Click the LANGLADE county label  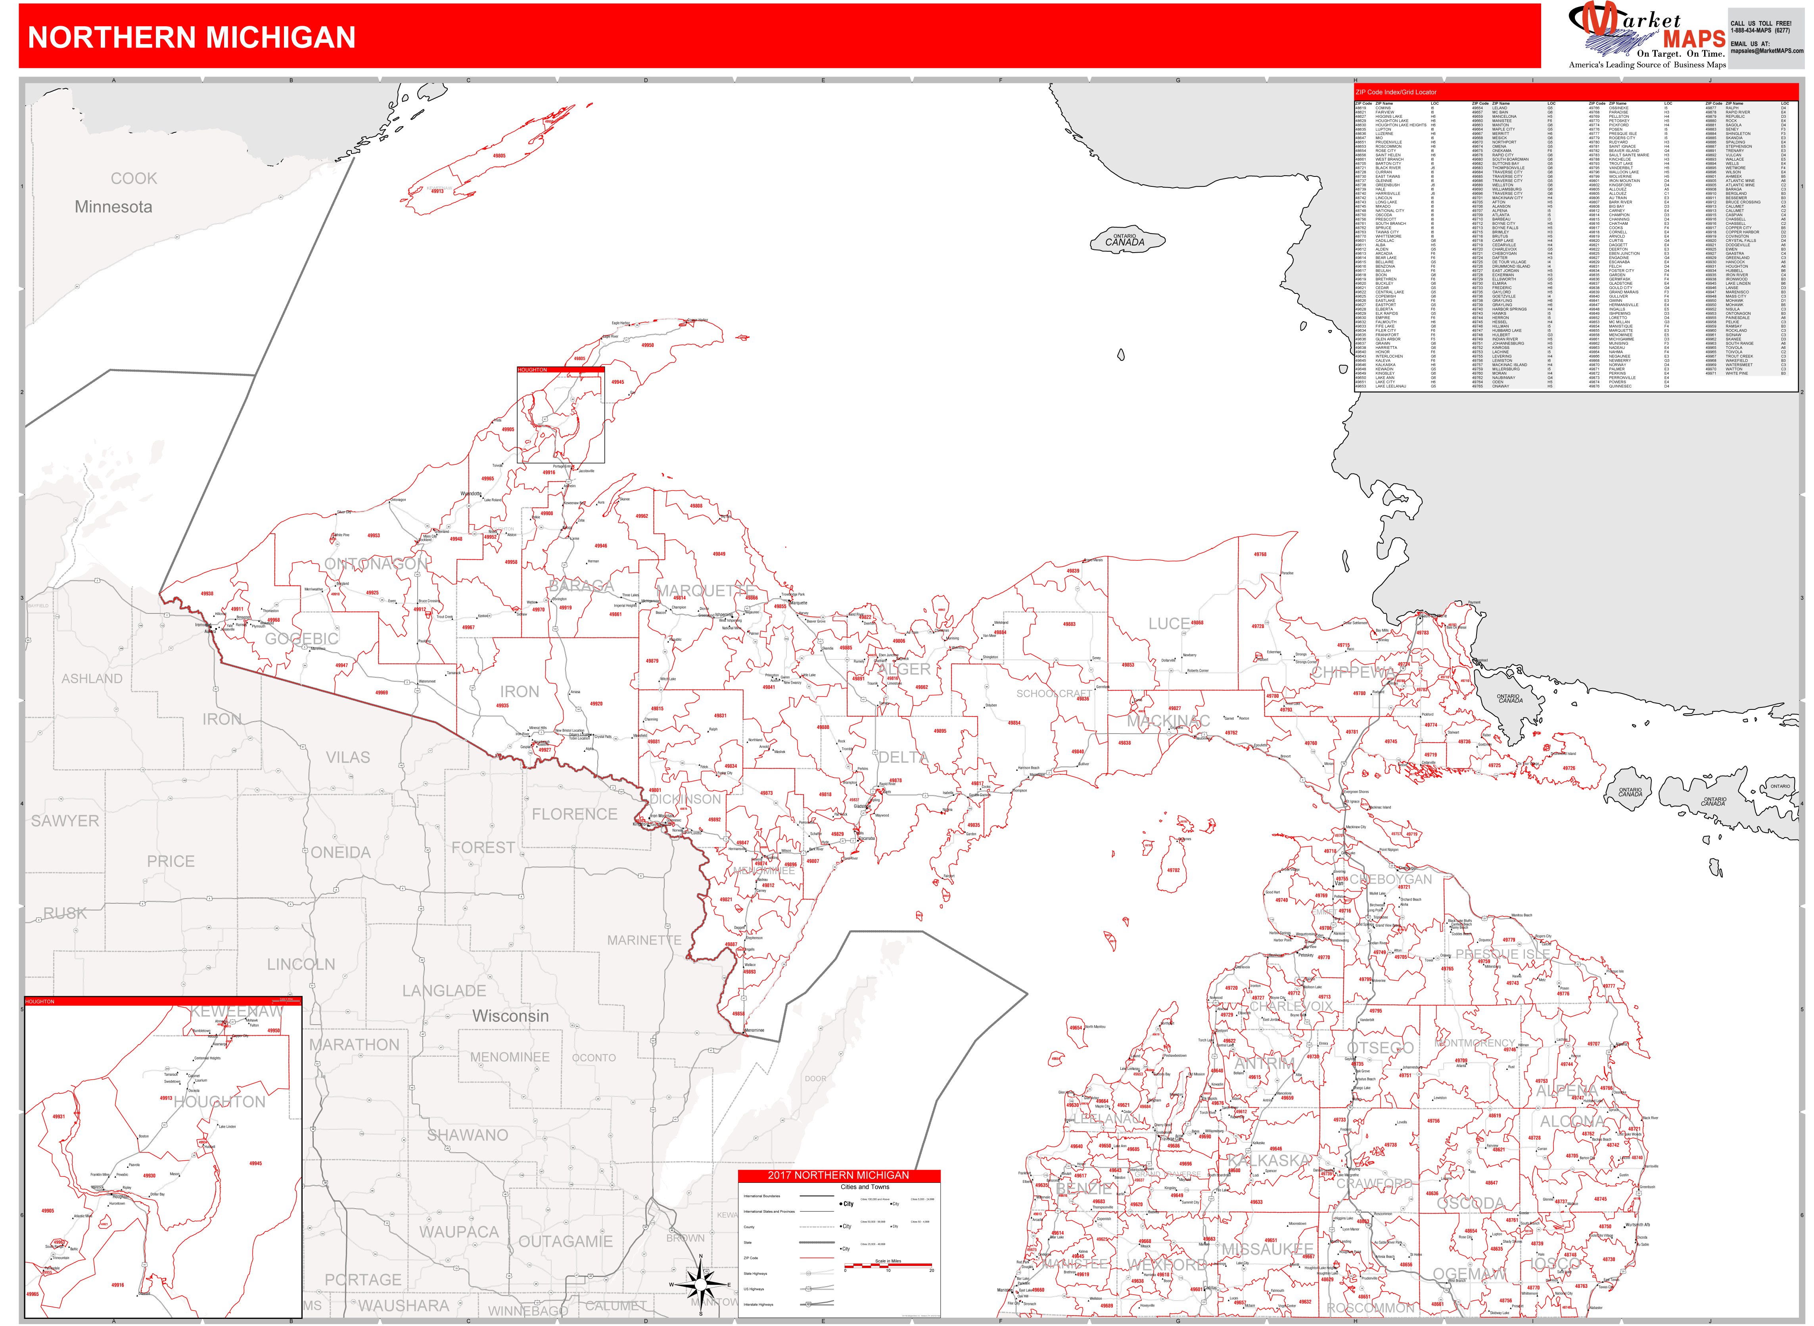point(444,991)
